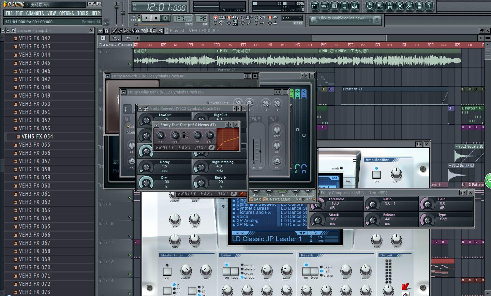
Task: Click to enable online news
Action: [341, 18]
